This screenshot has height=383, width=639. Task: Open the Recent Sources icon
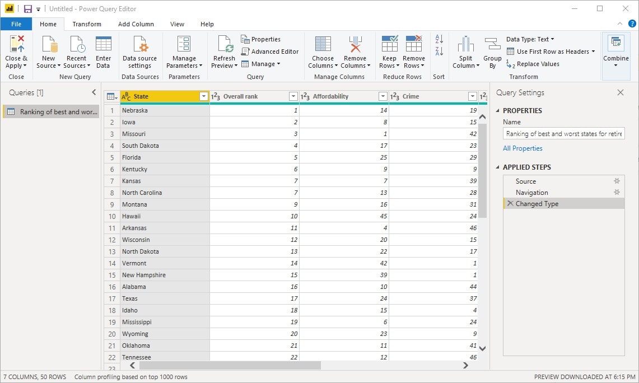tap(77, 44)
